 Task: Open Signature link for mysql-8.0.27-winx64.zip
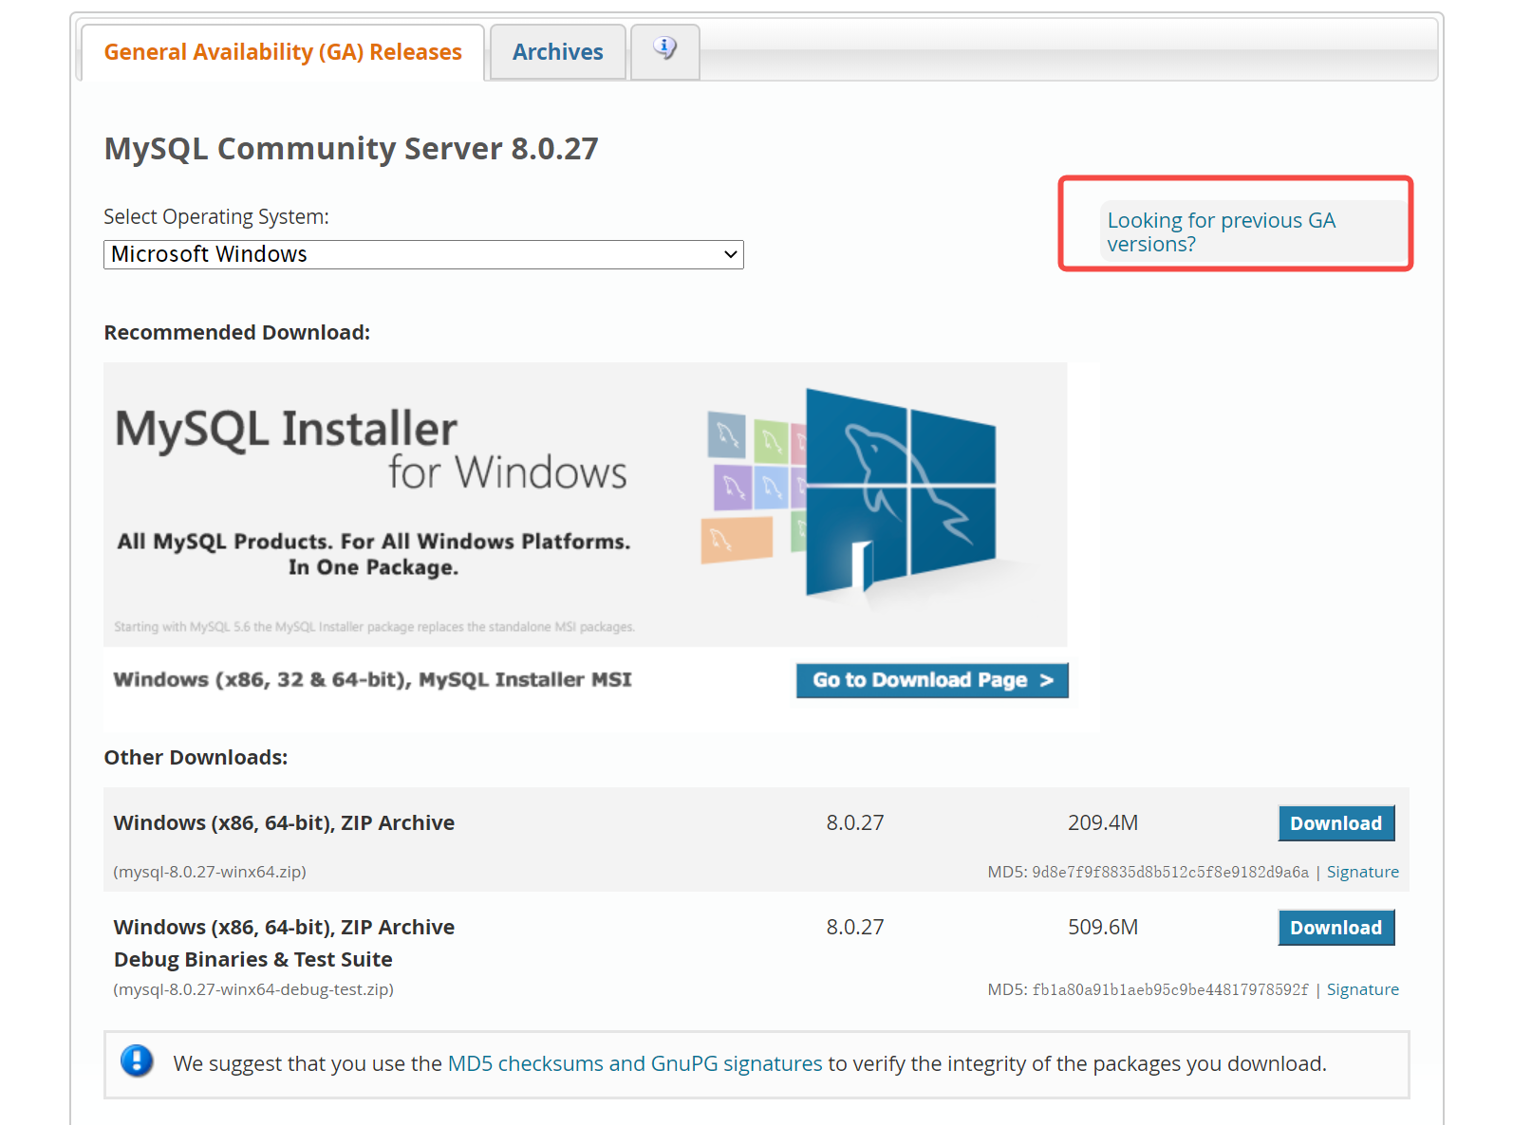(x=1362, y=872)
